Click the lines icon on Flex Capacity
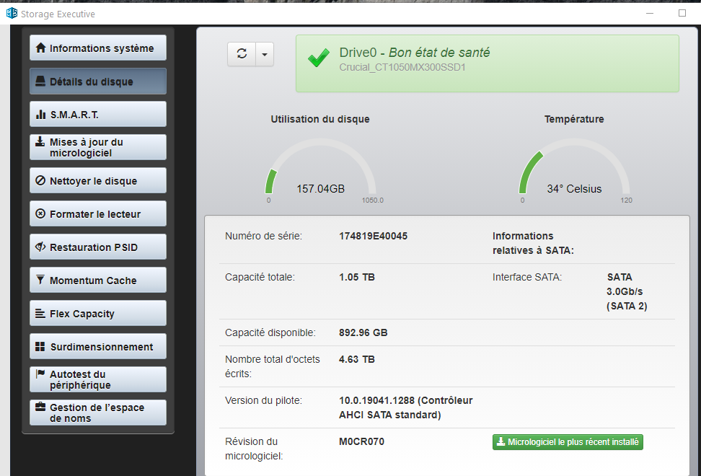The width and height of the screenshot is (701, 476). point(40,313)
